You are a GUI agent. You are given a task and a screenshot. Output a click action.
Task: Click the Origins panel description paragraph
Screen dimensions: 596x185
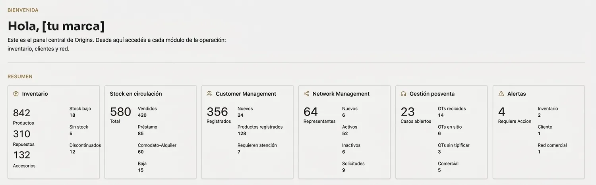click(x=117, y=44)
